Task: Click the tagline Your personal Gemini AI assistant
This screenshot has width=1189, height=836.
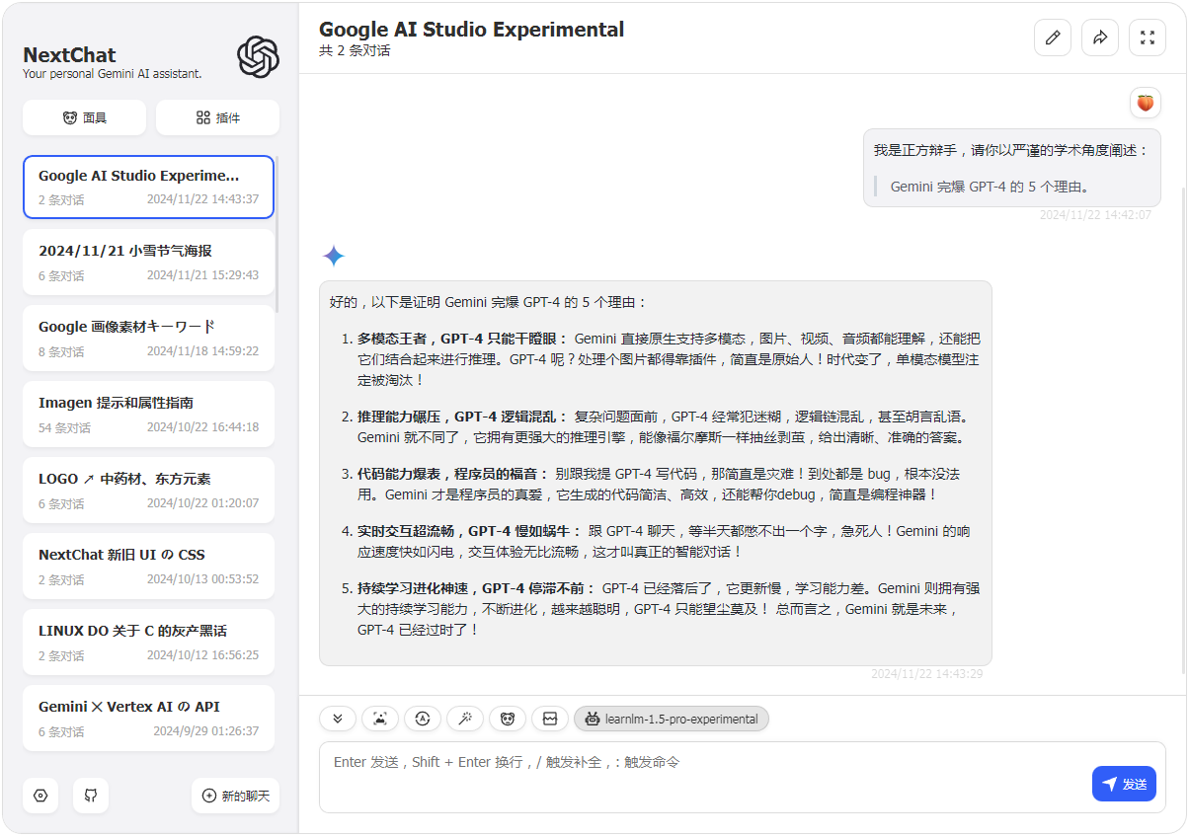Action: click(112, 74)
